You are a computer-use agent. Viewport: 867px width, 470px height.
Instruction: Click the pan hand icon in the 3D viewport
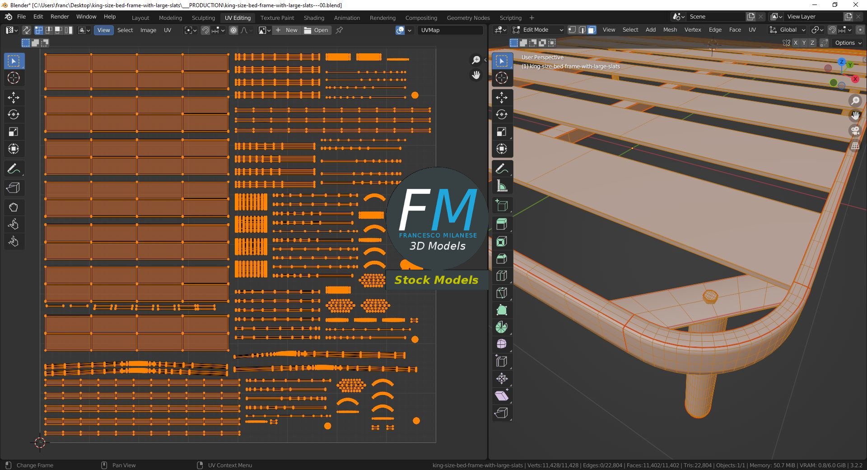pyautogui.click(x=855, y=116)
